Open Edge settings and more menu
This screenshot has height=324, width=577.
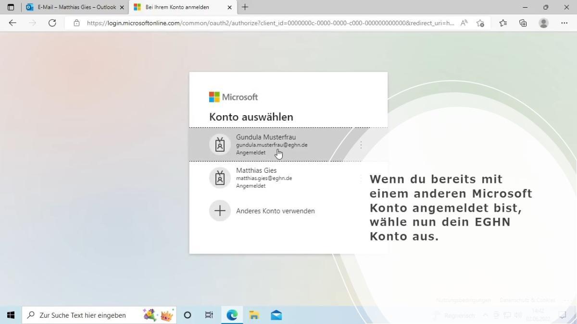click(564, 23)
